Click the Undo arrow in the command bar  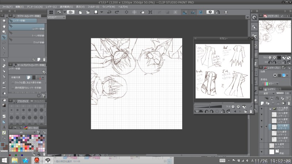109,12
